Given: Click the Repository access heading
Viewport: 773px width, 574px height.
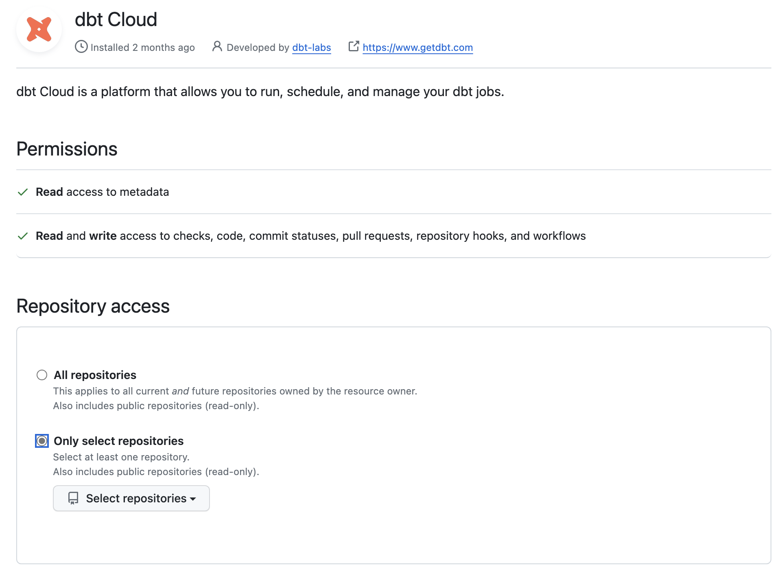Looking at the screenshot, I should (93, 306).
